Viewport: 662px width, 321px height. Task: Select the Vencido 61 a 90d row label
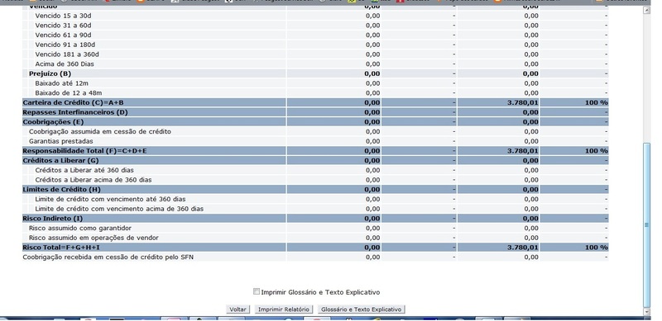(x=64, y=35)
